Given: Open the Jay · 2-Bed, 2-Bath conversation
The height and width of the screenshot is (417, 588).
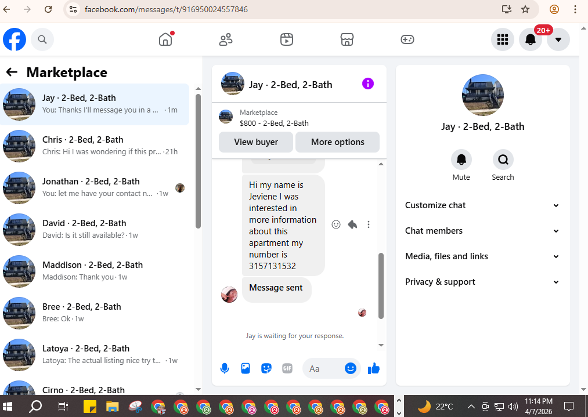Looking at the screenshot, I should pos(95,104).
